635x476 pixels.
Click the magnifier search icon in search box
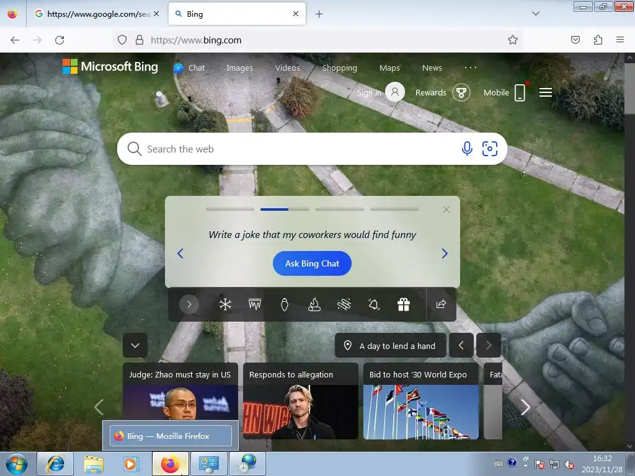(134, 149)
